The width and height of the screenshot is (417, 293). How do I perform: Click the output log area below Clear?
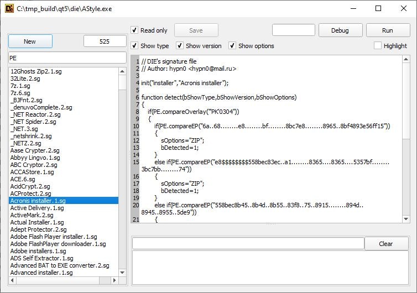(x=270, y=268)
